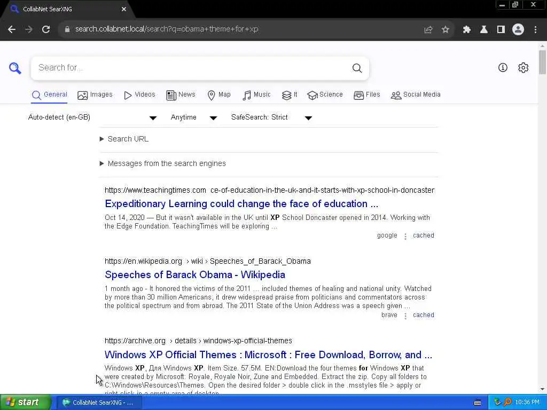This screenshot has width=547, height=410.
Task: Click the 10:36 PM taskbar clock
Action: tap(527, 403)
